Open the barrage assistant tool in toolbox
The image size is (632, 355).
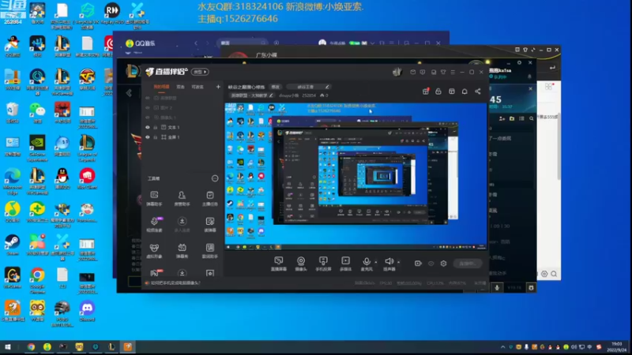[x=154, y=199]
